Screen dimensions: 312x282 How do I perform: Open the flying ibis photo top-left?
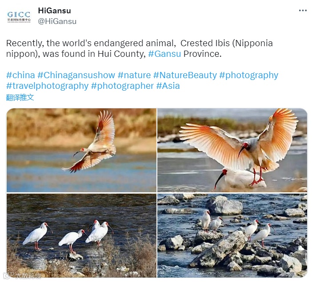pos(82,151)
